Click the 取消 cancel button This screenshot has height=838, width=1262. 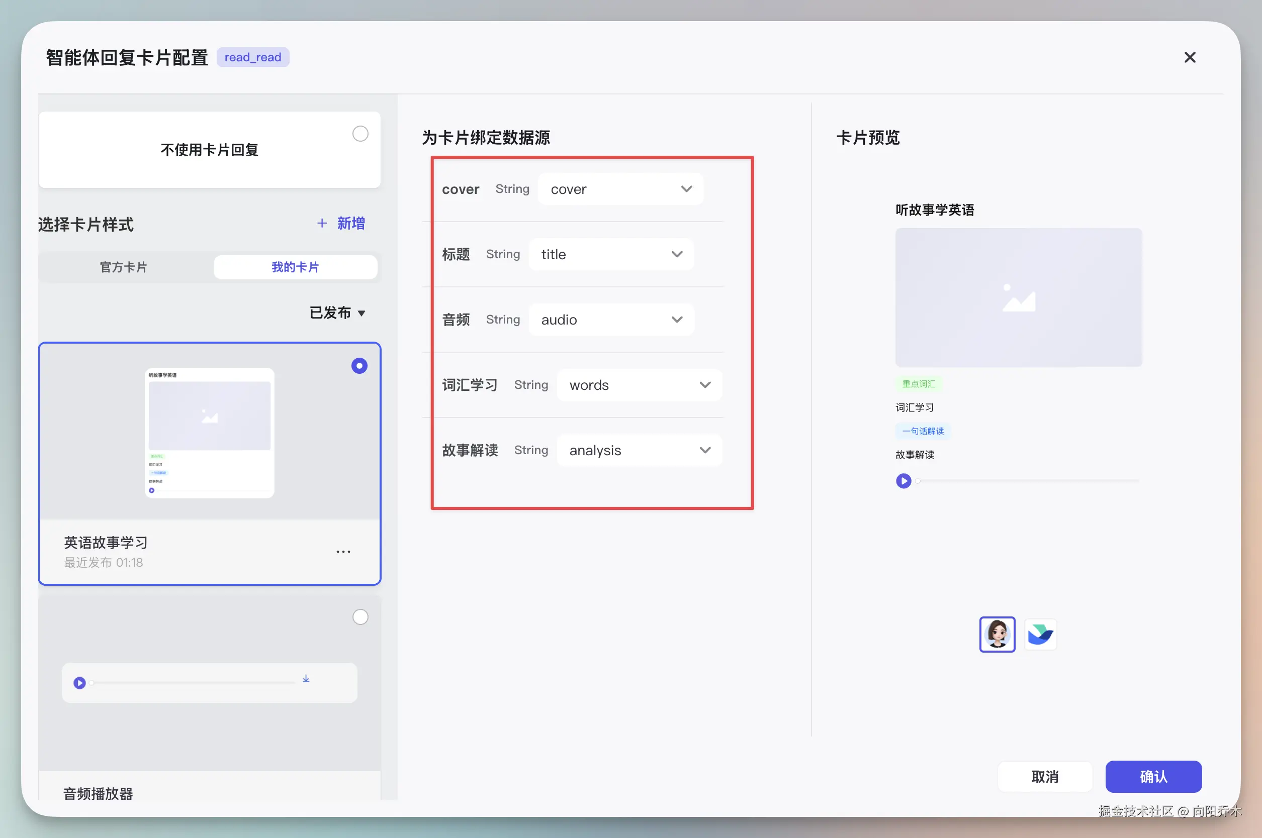click(1044, 777)
